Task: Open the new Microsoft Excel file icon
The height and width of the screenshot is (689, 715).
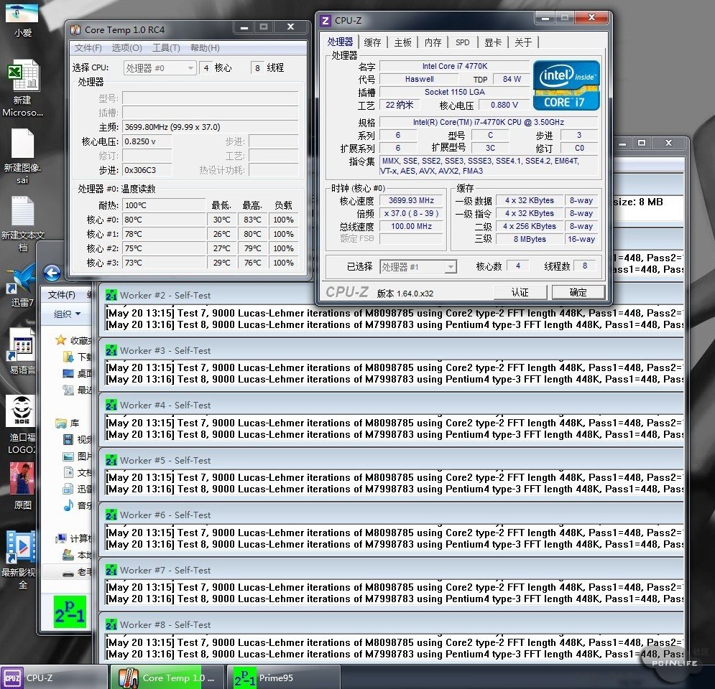Action: [x=22, y=88]
